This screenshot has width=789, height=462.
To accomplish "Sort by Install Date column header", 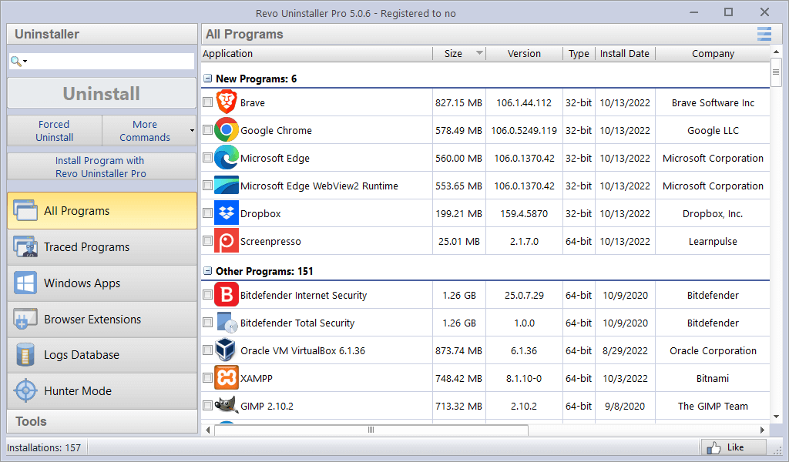I will tap(625, 53).
